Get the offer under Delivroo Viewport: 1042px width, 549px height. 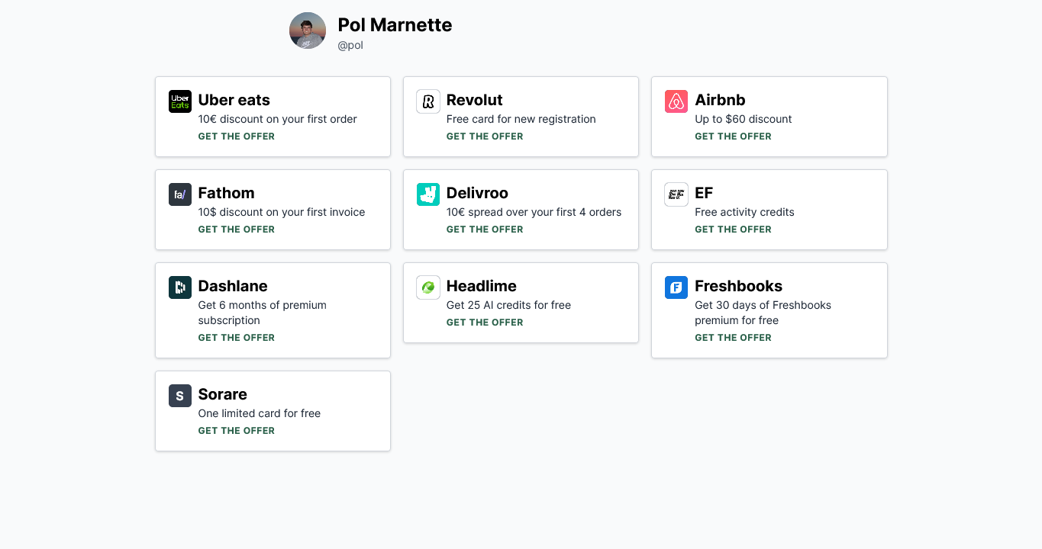coord(485,230)
